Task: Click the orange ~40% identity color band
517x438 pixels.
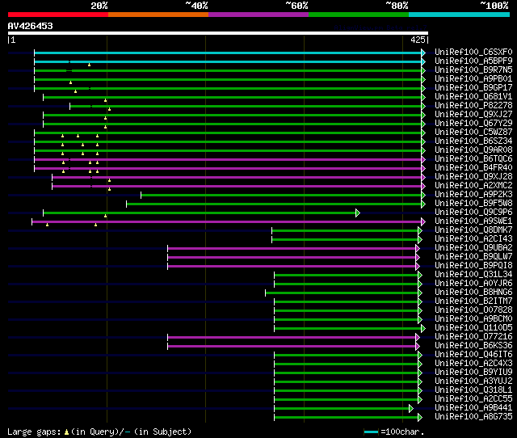Action: point(158,15)
